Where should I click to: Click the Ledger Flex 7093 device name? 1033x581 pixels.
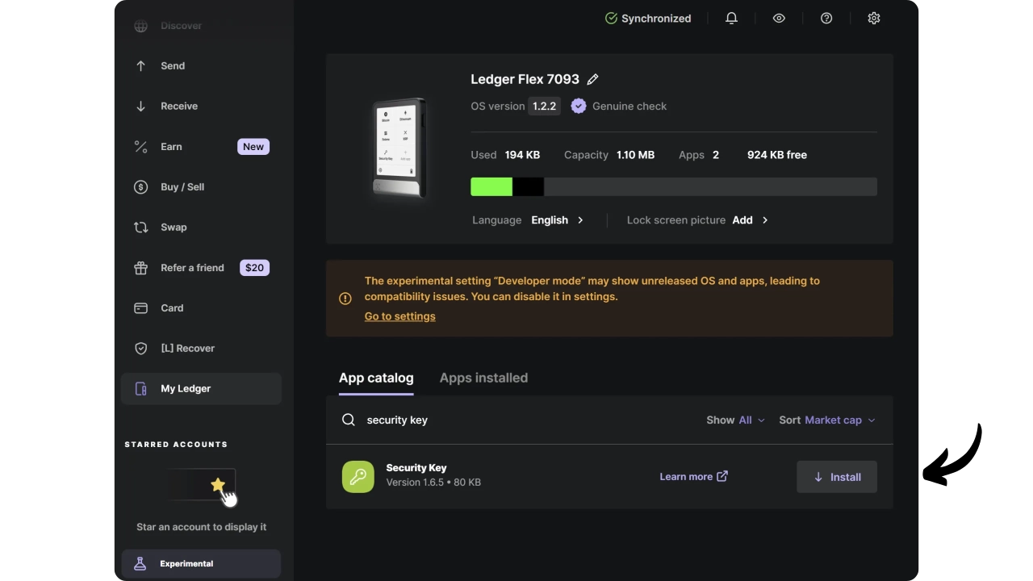525,79
